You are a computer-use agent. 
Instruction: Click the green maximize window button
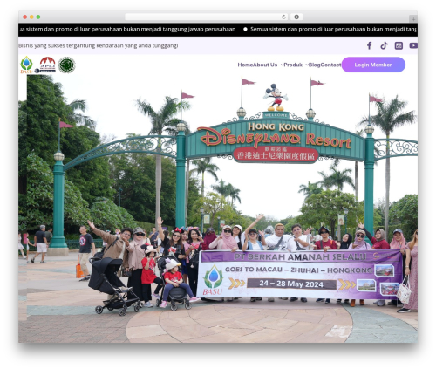tap(38, 17)
